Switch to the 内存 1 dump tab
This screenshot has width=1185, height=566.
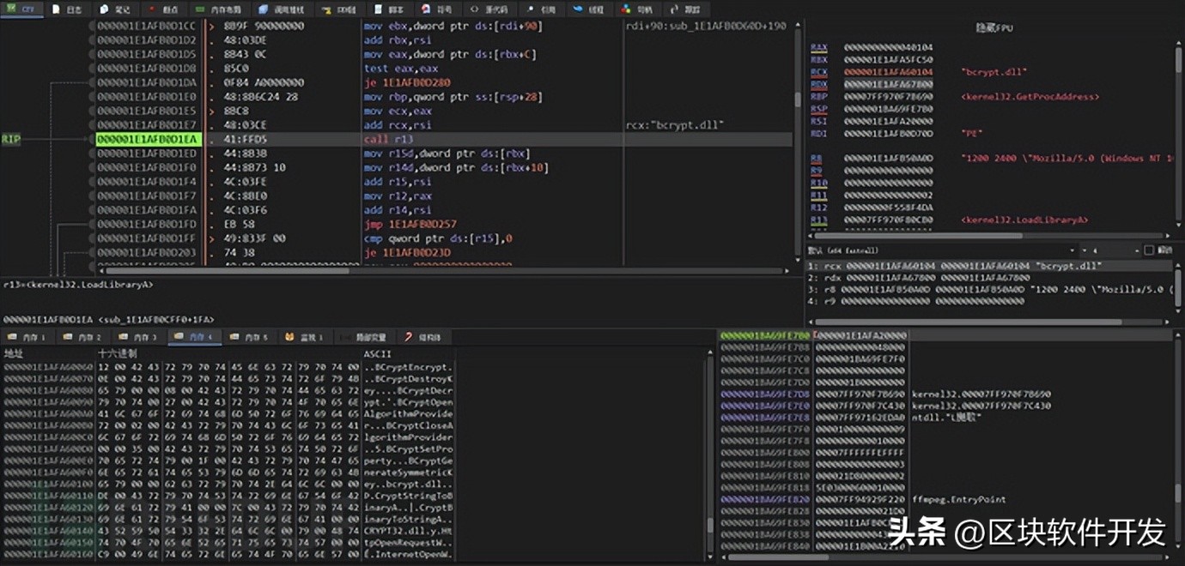[x=29, y=337]
